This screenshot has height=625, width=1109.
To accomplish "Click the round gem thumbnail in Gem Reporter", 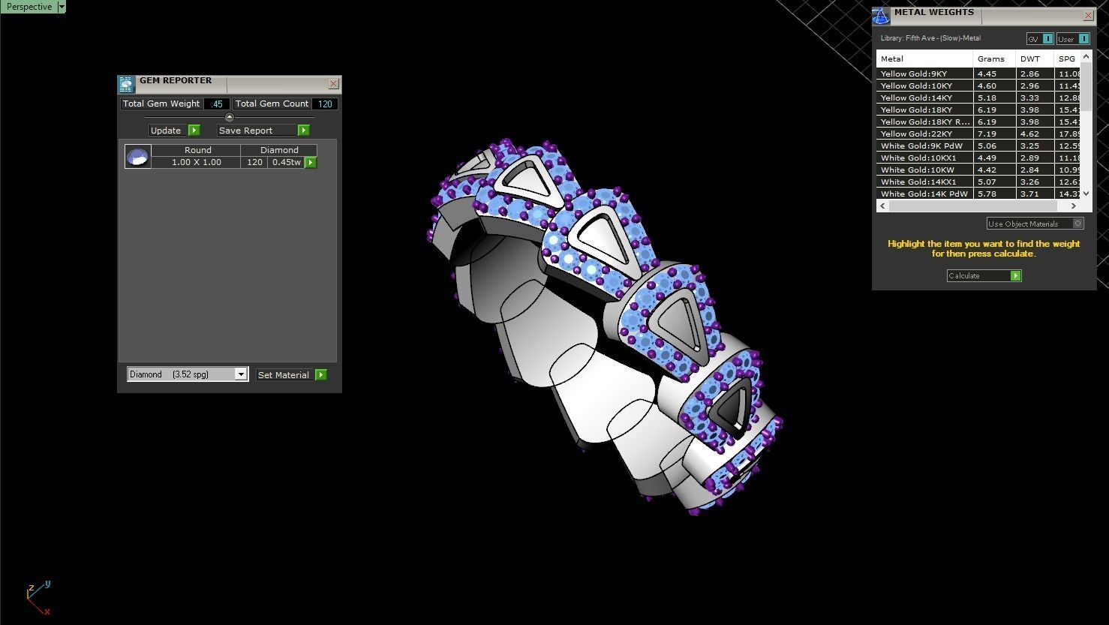I will click(x=137, y=156).
